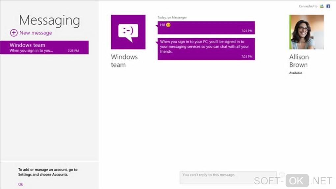The image size is (336, 189).
Task: Click the Allison Brown name text
Action: [299, 61]
